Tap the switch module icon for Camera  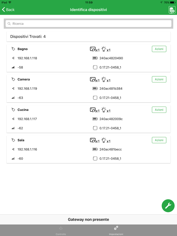pyautogui.click(x=93, y=80)
